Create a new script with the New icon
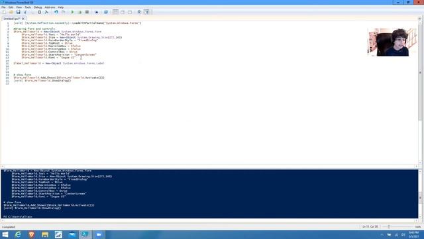This screenshot has height=239, width=424. point(4,12)
